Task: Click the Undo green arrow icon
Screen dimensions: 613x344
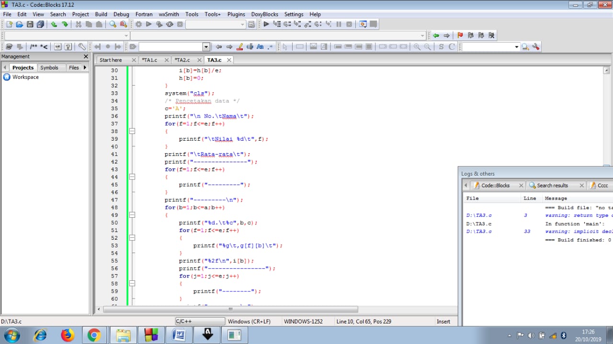Action: (x=54, y=24)
